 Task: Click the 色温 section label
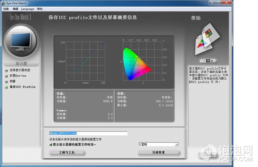coord(61,93)
